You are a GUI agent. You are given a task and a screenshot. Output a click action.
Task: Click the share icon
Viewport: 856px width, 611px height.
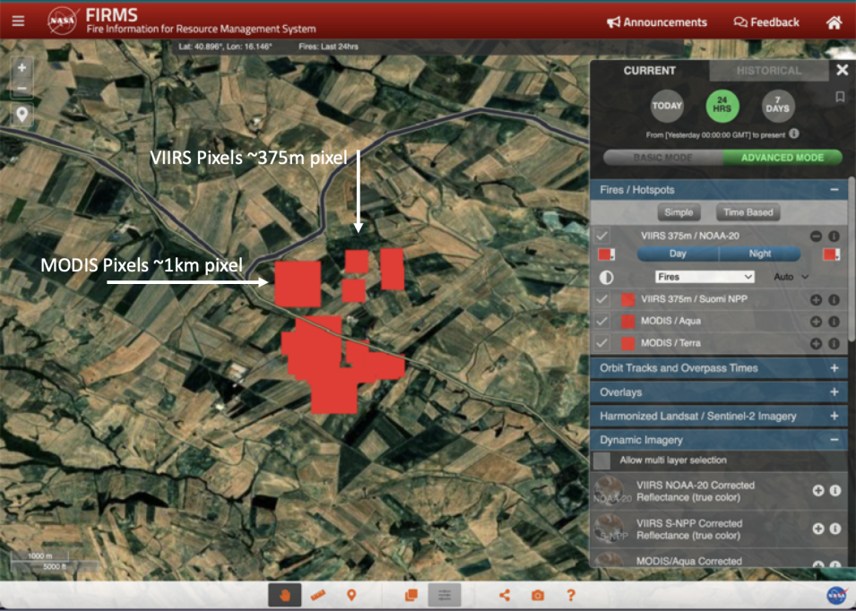(505, 595)
